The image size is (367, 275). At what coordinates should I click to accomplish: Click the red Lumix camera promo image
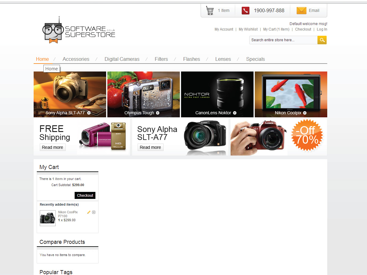pyautogui.click(x=259, y=137)
